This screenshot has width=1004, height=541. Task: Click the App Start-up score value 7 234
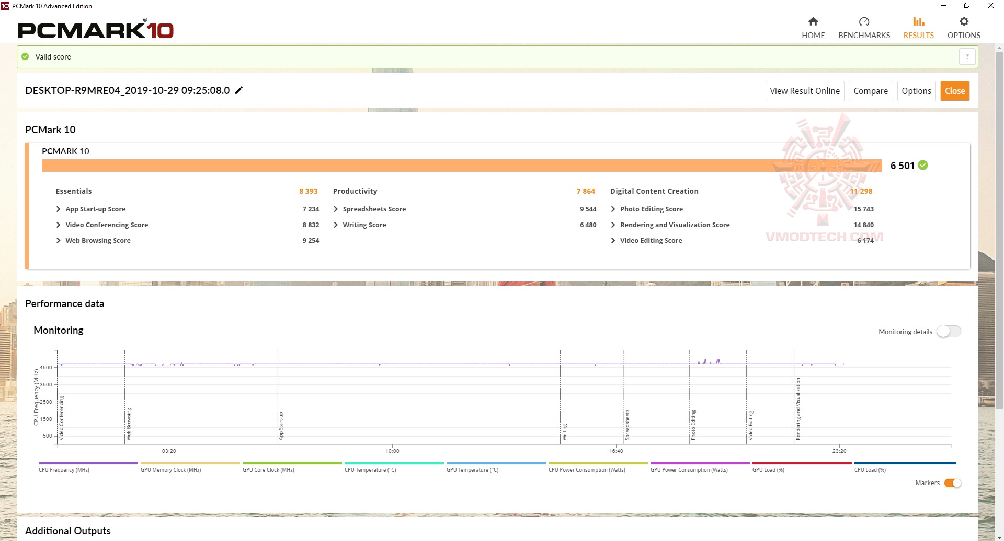tap(311, 209)
